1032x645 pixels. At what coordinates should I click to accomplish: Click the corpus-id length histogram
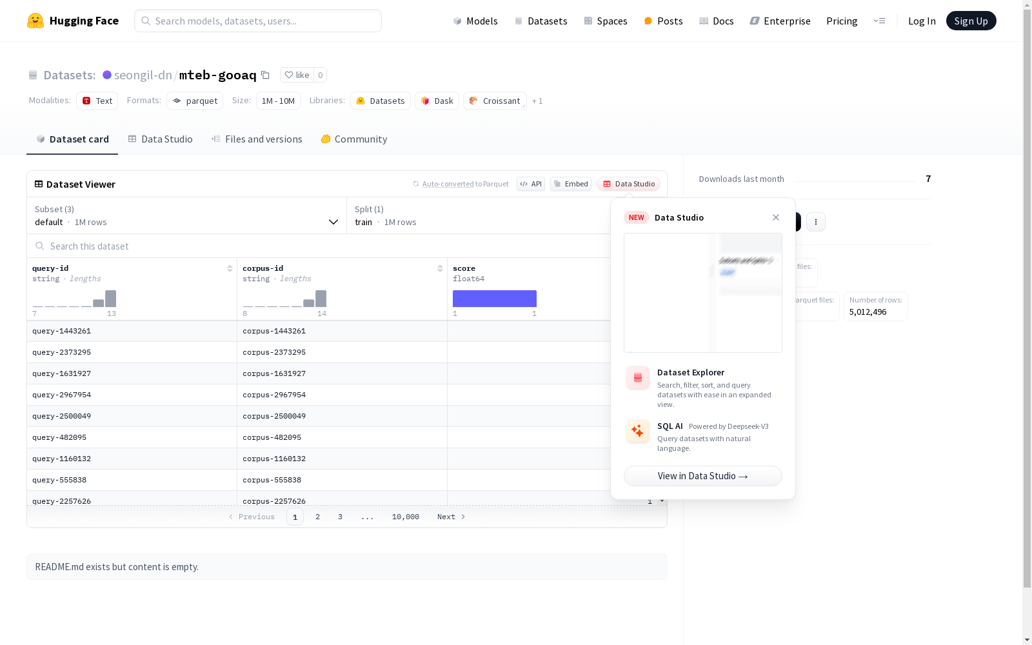[x=284, y=299]
